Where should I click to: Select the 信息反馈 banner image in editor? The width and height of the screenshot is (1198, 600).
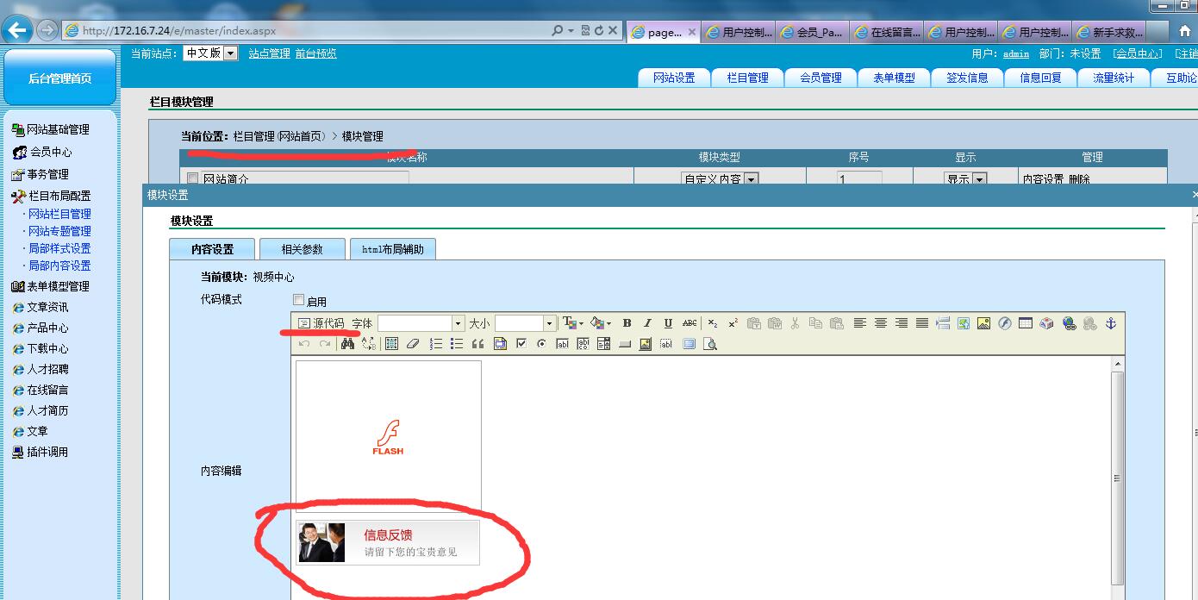point(388,543)
